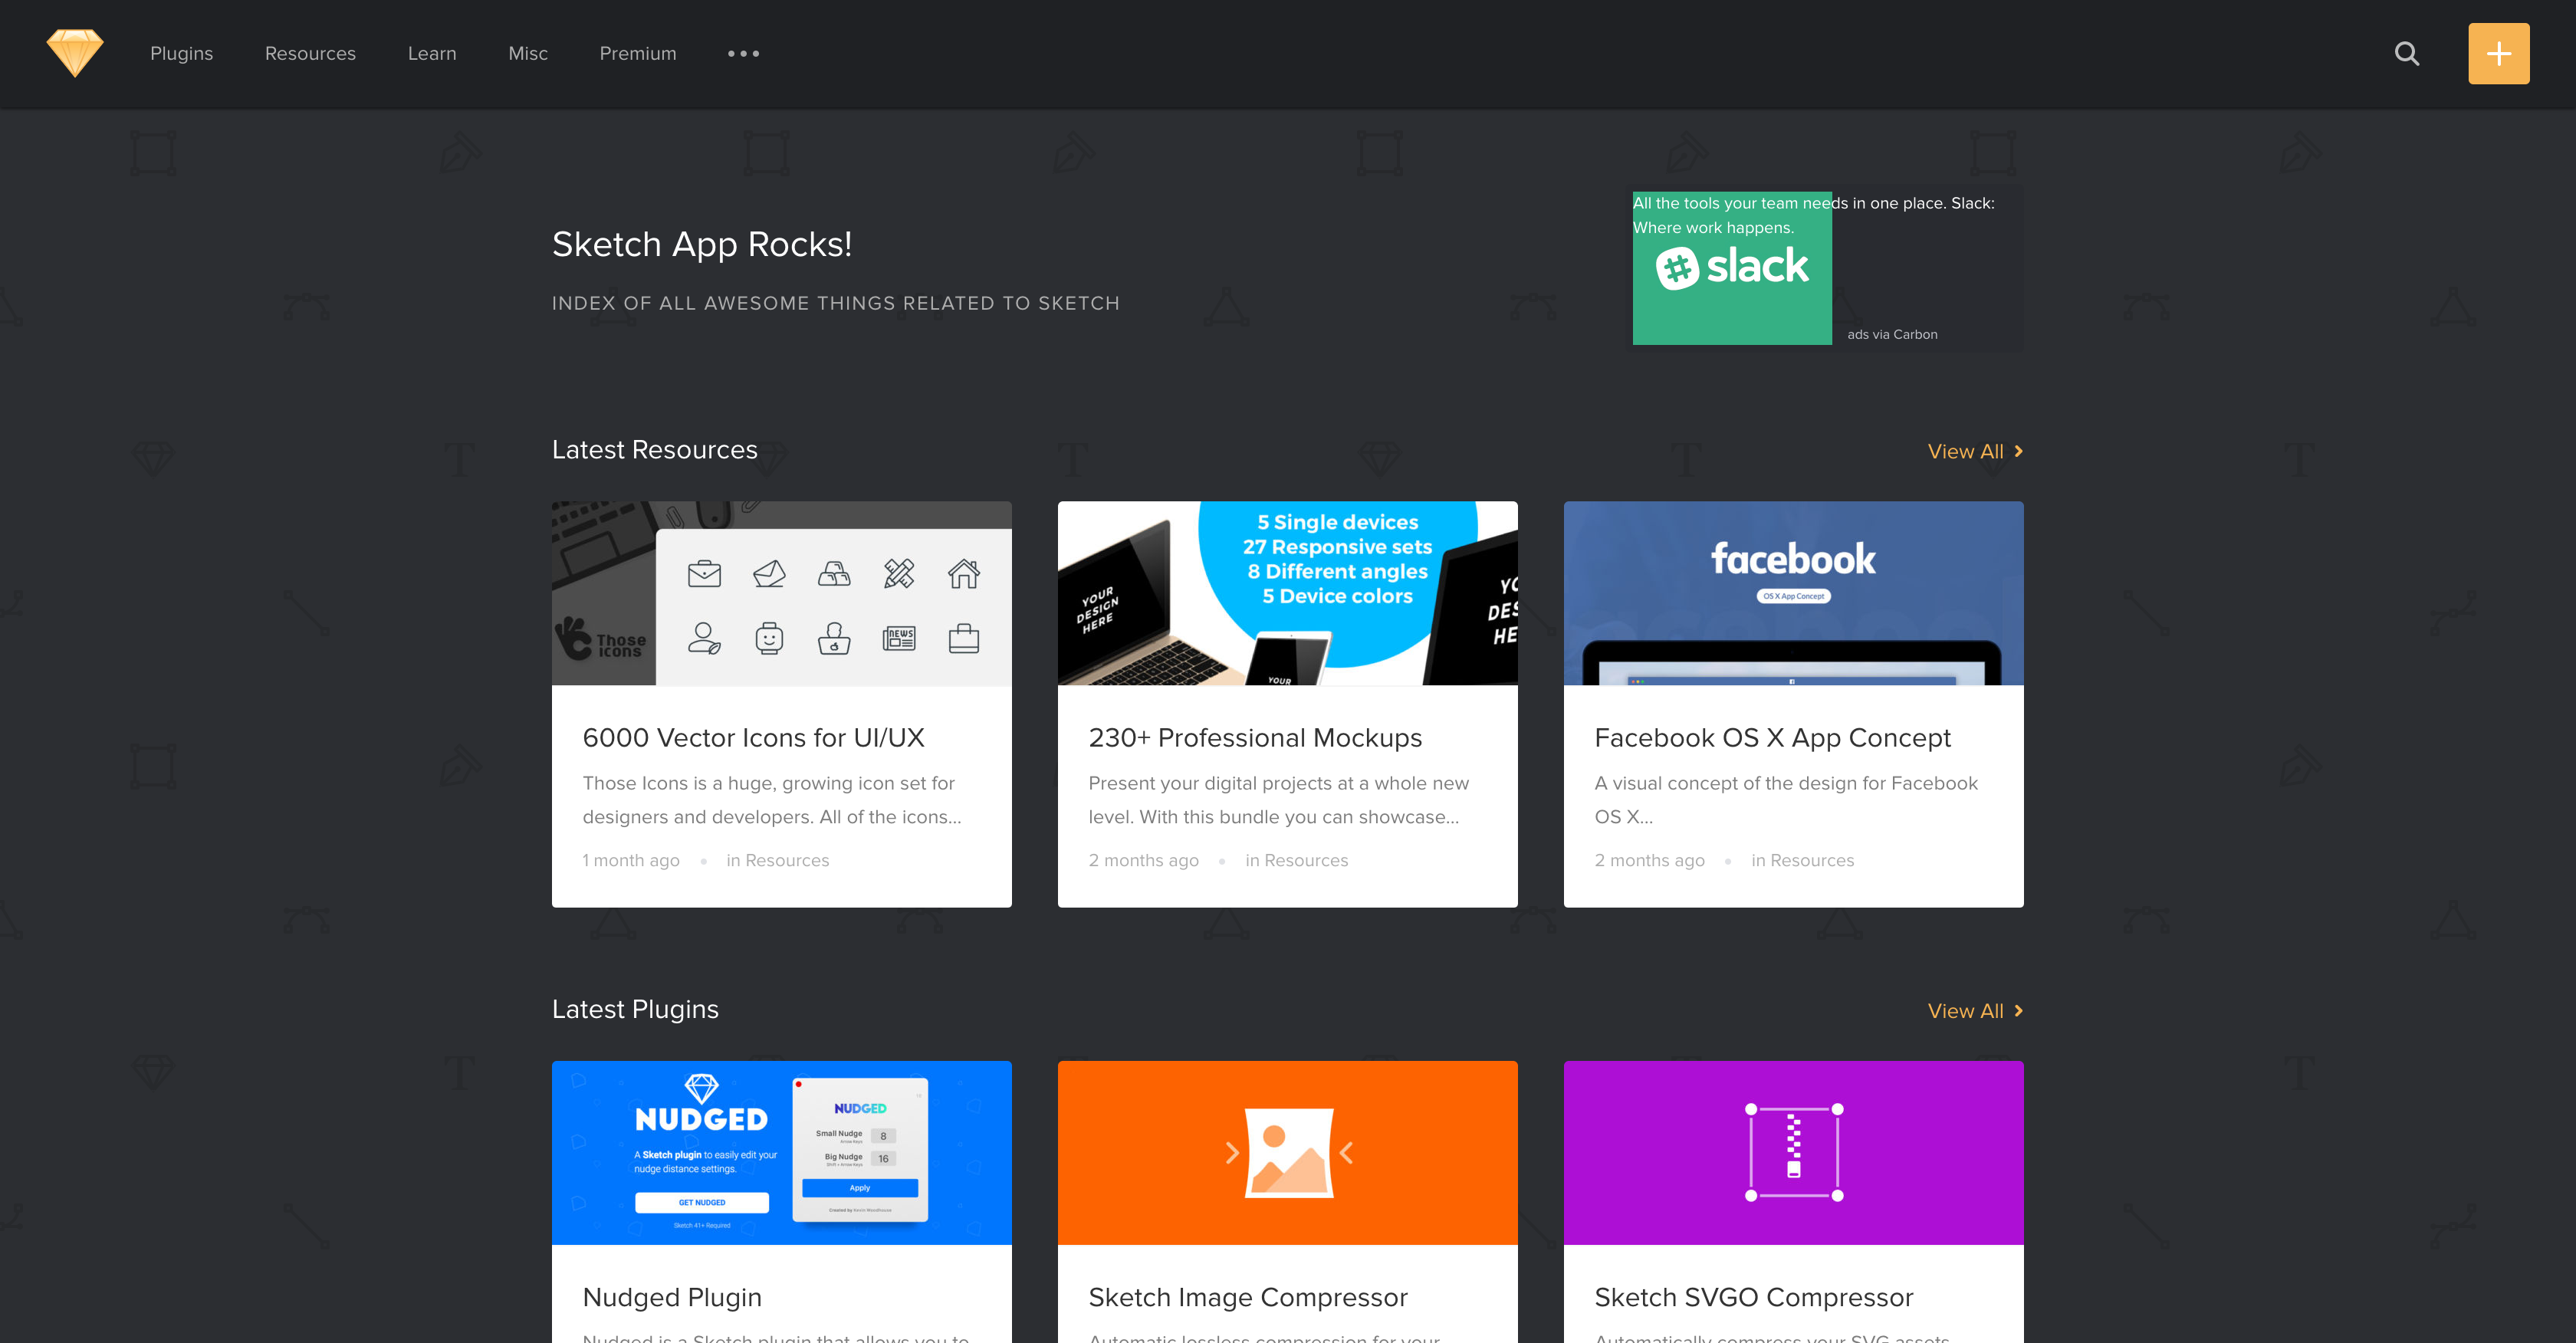Click in Resources under 6000 Vector Icons
This screenshot has height=1343, width=2576.
[777, 860]
